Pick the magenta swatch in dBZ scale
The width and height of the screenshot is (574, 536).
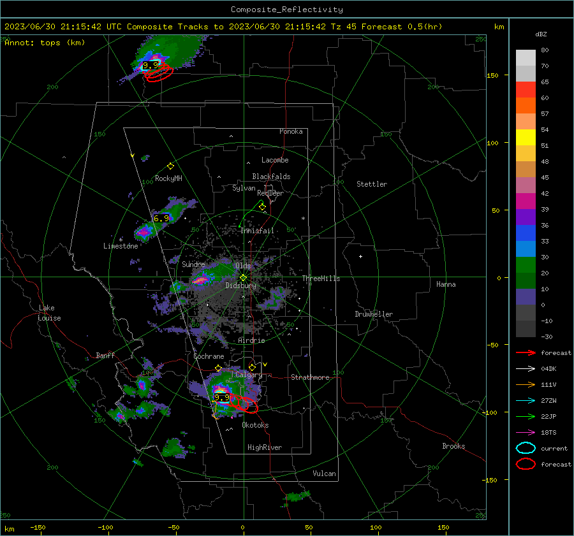tap(526, 201)
